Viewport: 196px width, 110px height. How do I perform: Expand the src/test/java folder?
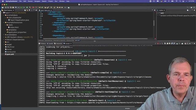click(4, 35)
